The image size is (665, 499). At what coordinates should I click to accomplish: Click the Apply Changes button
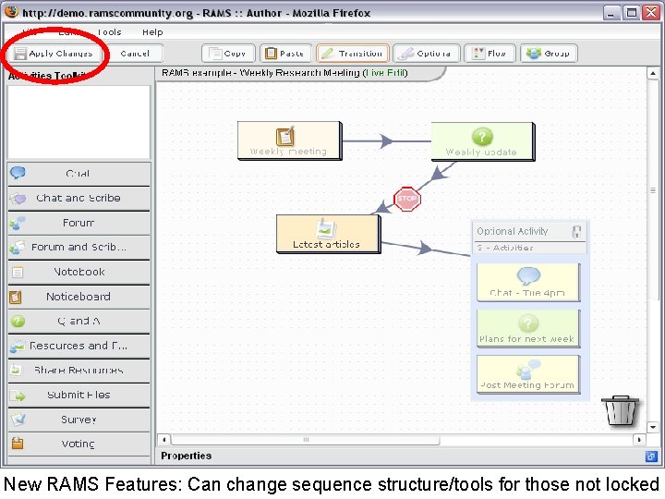pos(55,54)
